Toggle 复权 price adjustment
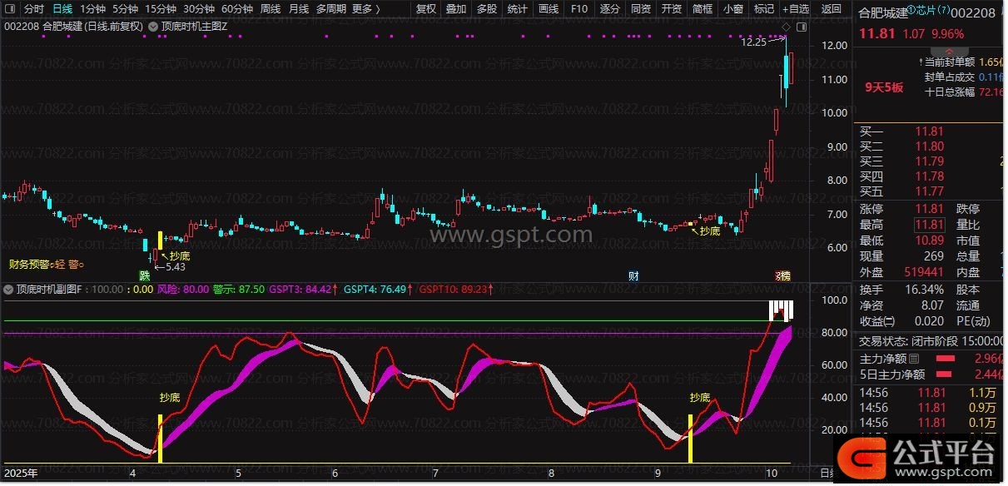 (425, 9)
